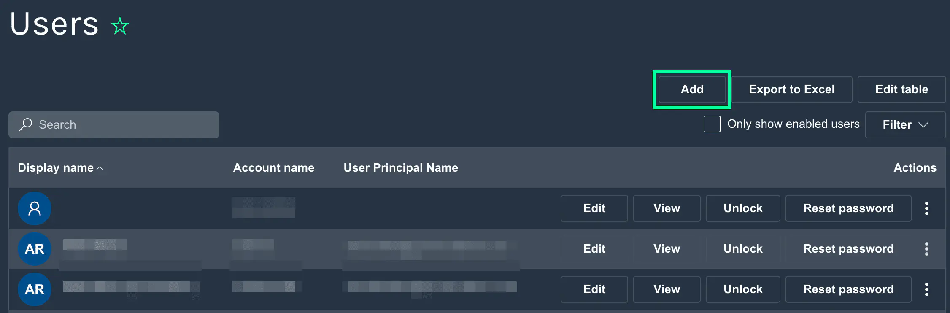Image resolution: width=950 pixels, height=313 pixels.
Task: Click the magnifying glass search icon
Action: coord(25,124)
